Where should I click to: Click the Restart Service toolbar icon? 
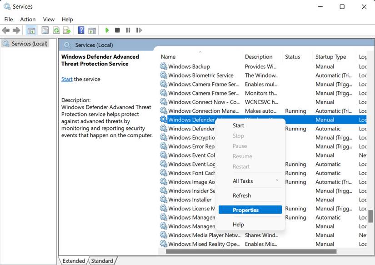click(139, 30)
